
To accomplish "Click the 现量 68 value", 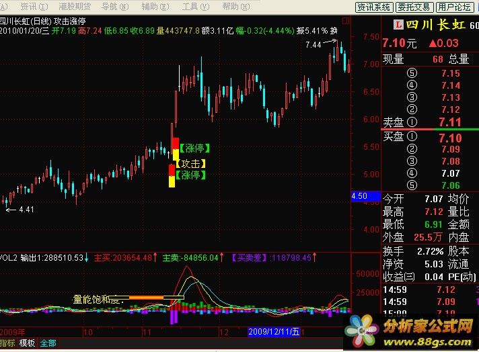I will click(438, 59).
